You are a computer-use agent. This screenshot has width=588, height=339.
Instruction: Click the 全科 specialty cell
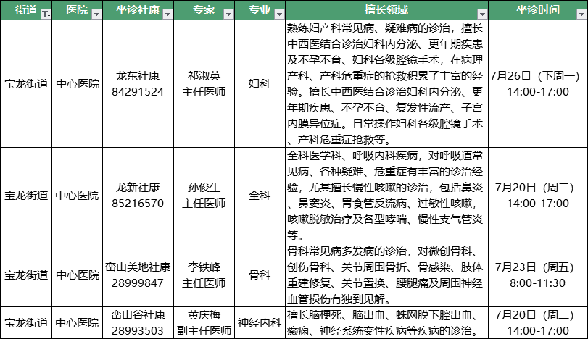(x=260, y=195)
